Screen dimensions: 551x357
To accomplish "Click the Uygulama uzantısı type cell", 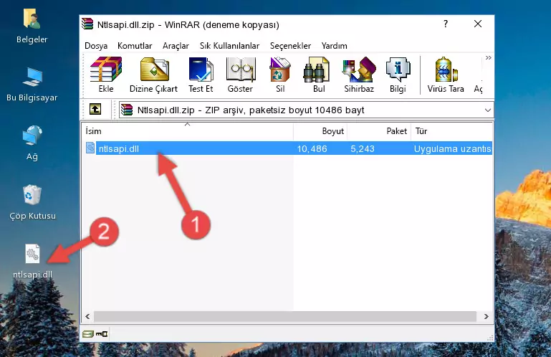I will (x=452, y=149).
